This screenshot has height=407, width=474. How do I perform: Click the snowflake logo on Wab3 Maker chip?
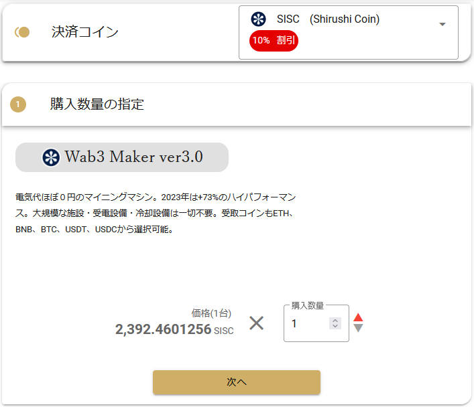point(51,157)
